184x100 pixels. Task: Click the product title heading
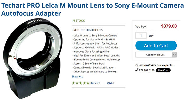tap(93, 9)
